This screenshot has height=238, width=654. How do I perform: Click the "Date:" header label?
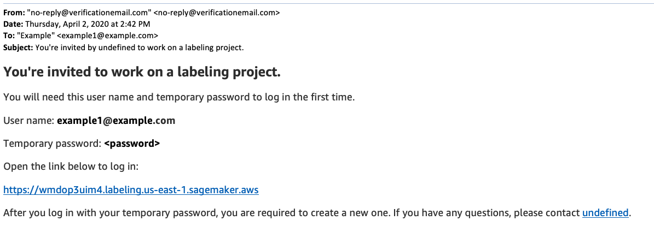(13, 25)
